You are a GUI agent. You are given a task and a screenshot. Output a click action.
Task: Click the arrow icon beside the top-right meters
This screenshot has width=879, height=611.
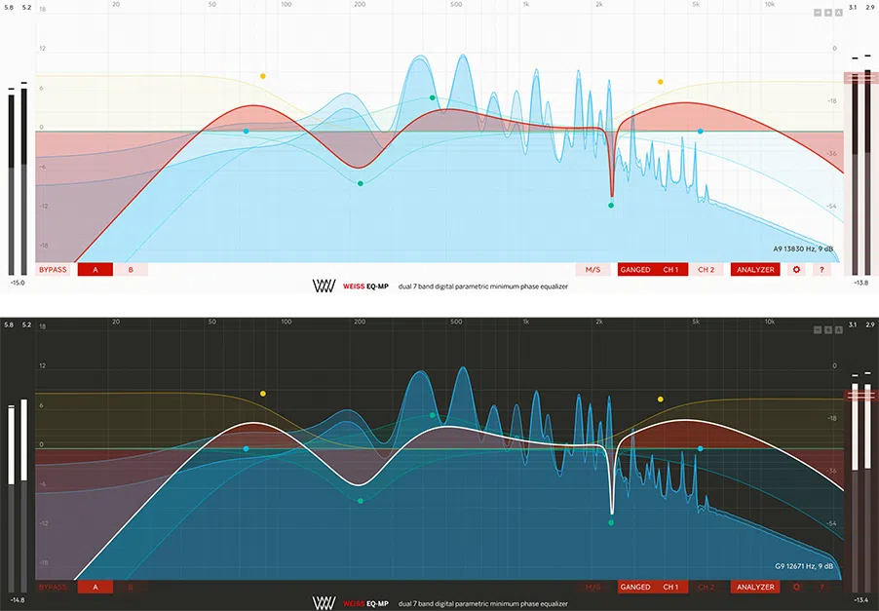coord(840,12)
